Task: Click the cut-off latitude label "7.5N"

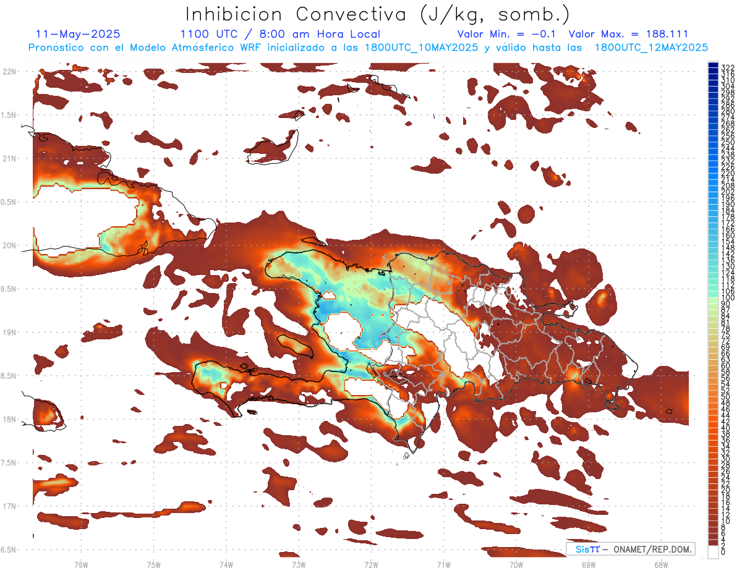Action: (x=8, y=462)
